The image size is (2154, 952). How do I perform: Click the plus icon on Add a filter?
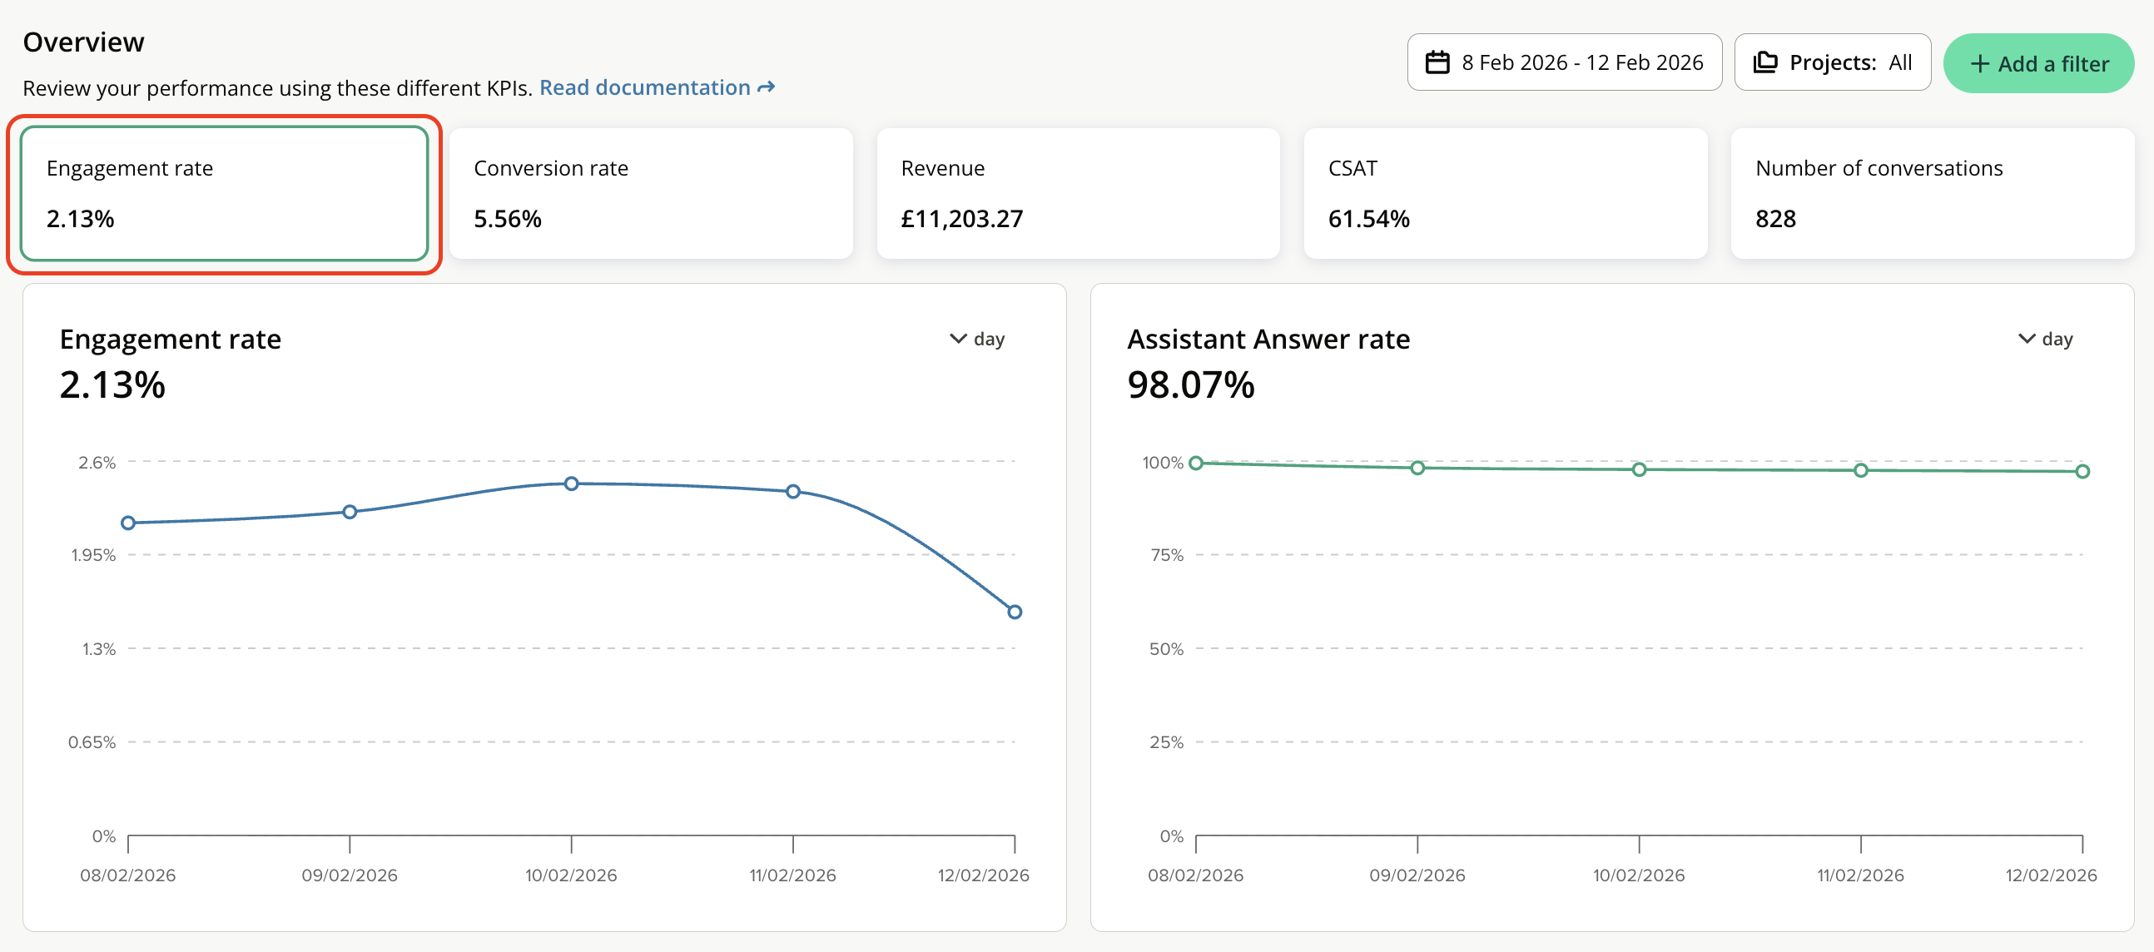[x=1979, y=63]
